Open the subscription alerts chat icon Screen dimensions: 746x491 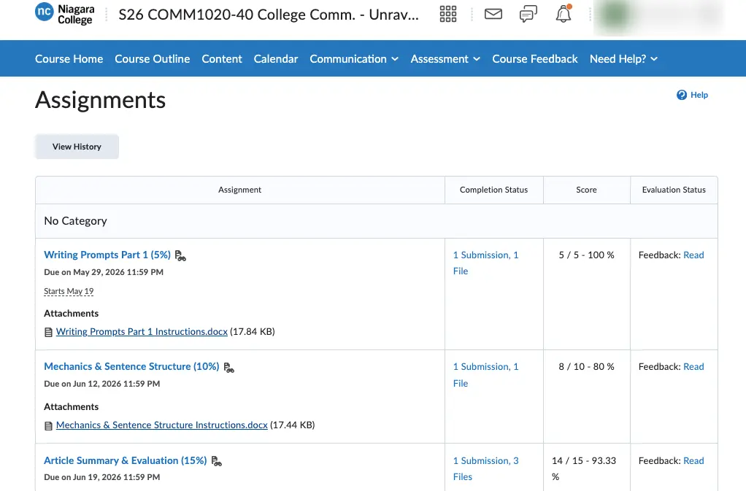528,15
